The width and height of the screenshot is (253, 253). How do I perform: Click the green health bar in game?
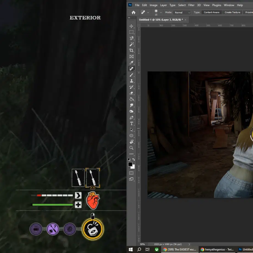pos(52,205)
